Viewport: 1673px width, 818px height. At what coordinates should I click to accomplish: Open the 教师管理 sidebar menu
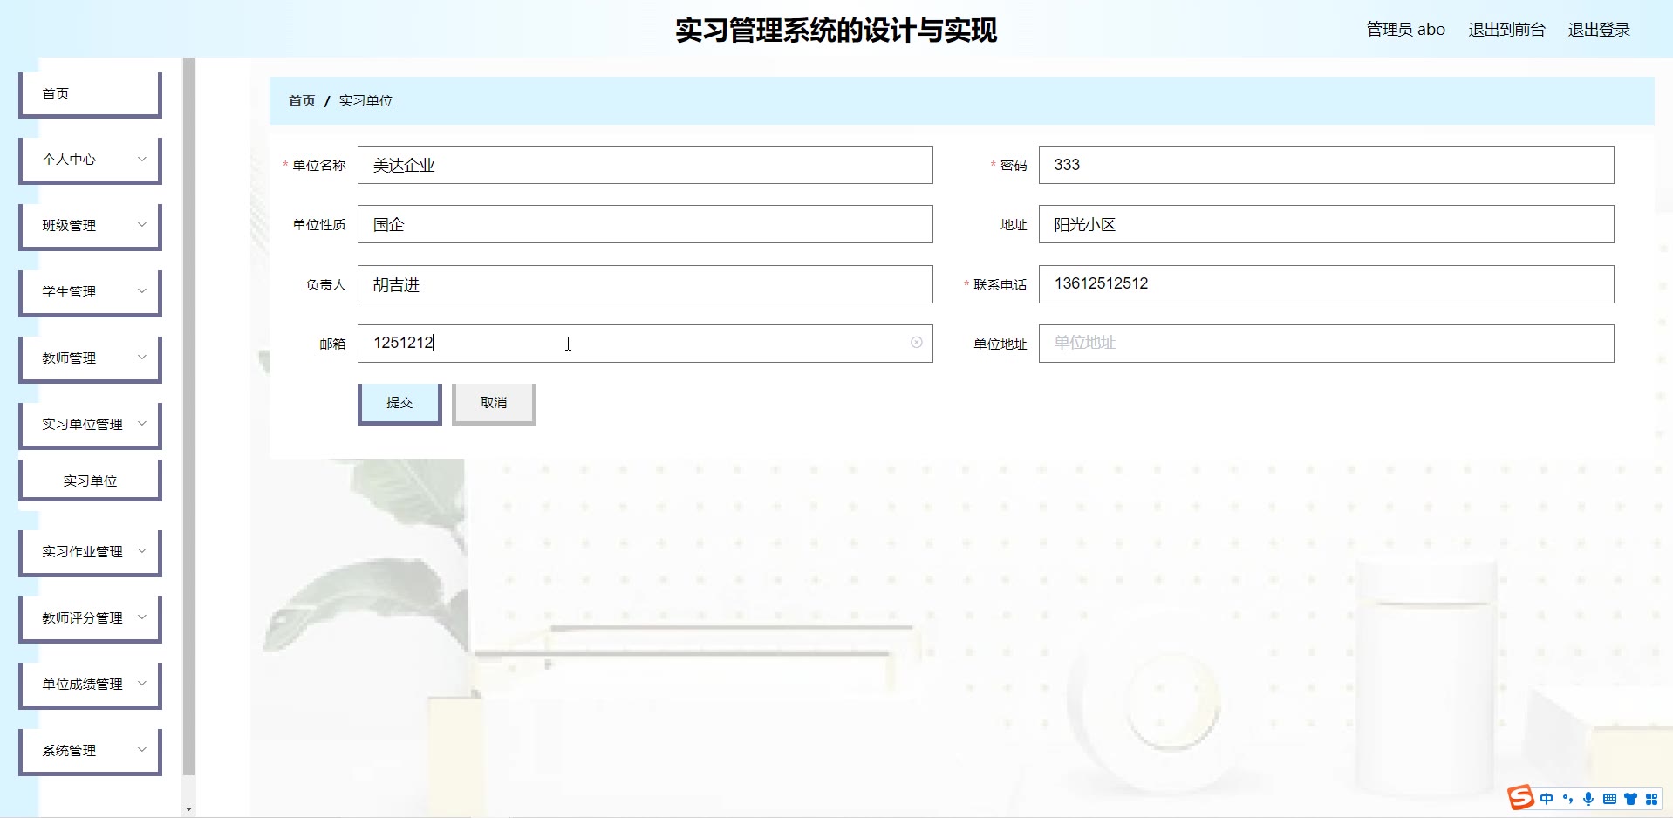(x=90, y=358)
